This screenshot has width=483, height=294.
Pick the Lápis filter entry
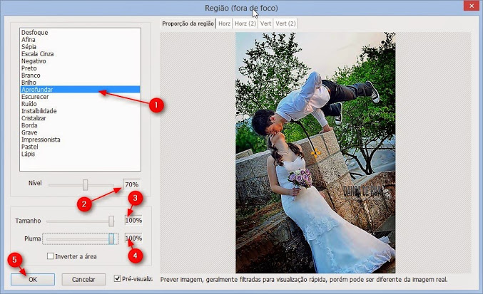pos(30,154)
